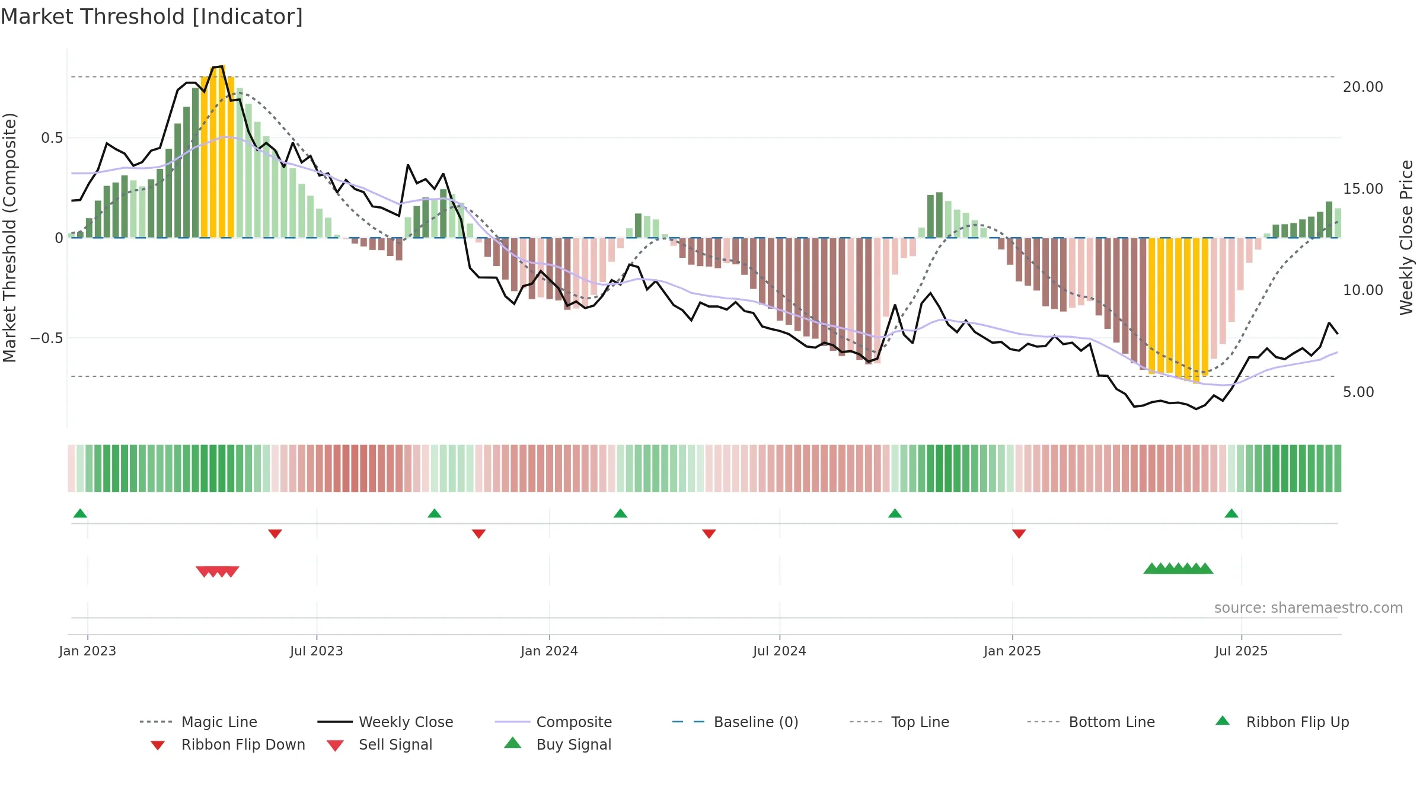Toggle the Top Line legend entry
The width and height of the screenshot is (1423, 800).
[x=899, y=722]
